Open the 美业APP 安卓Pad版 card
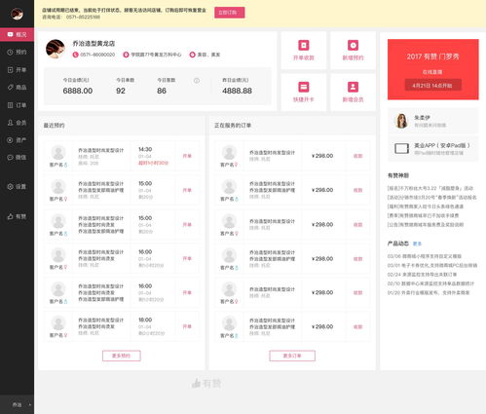Viewport: 486px width, 414px height. pyautogui.click(x=432, y=149)
